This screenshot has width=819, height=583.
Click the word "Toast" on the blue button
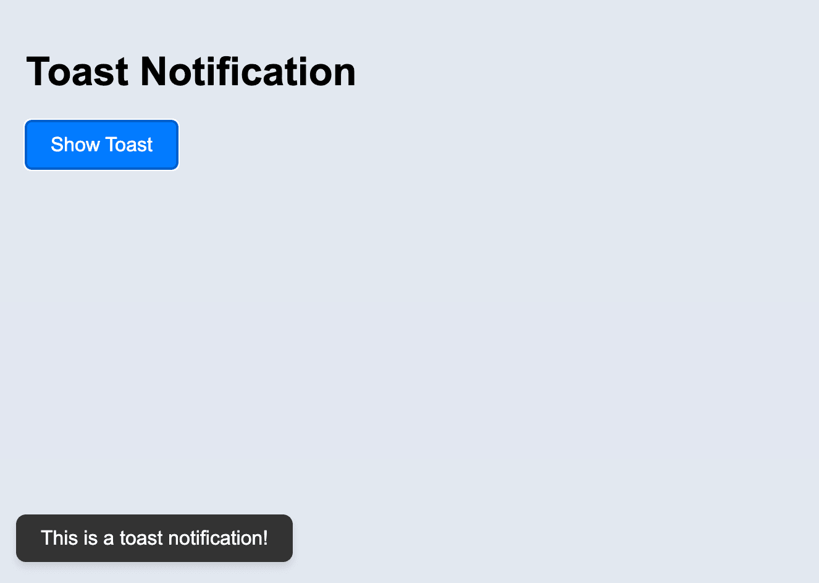(x=128, y=145)
